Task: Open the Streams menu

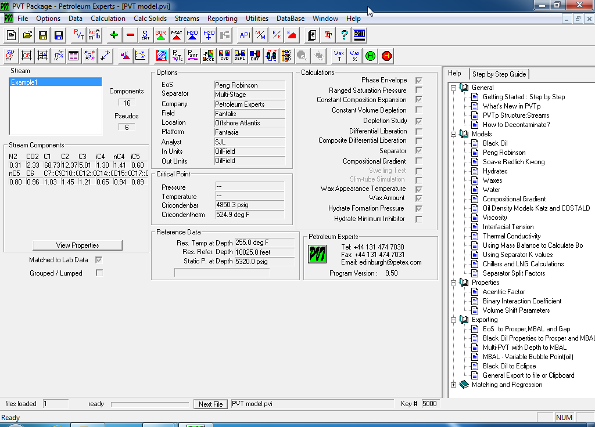Action: pos(187,19)
